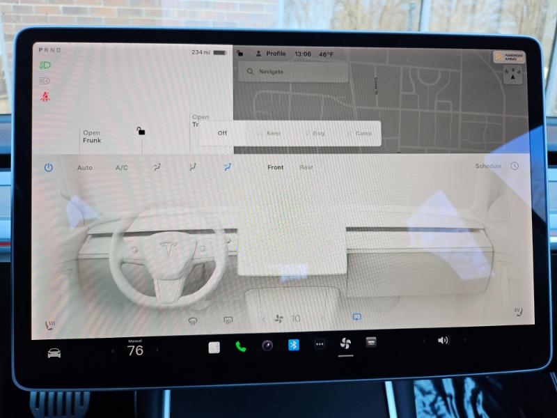This screenshot has height=418, width=557.
Task: Open the more apps ellipsis menu
Action: (320, 344)
